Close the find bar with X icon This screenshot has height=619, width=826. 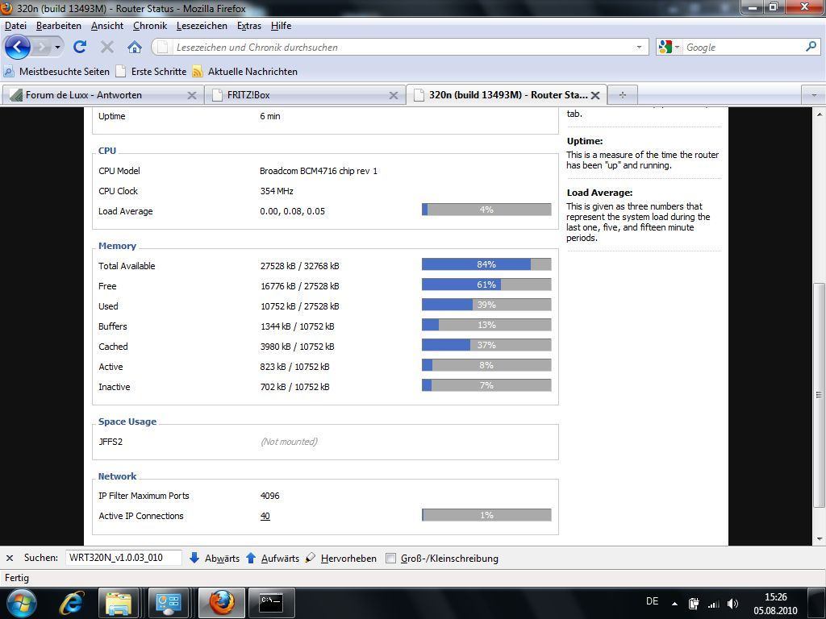[10, 558]
